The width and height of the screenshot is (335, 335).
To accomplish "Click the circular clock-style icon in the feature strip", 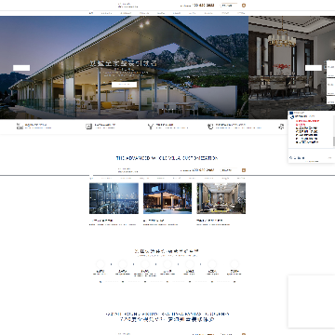I will (210, 127).
